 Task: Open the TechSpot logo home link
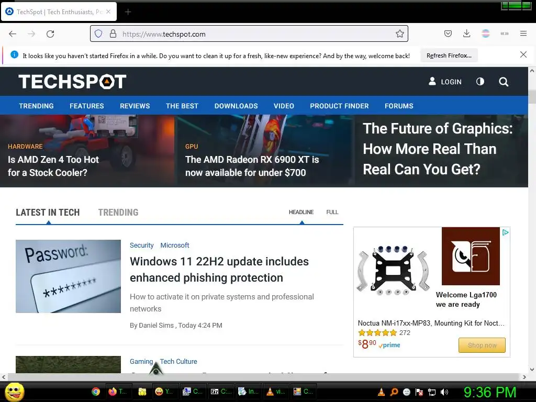(72, 81)
